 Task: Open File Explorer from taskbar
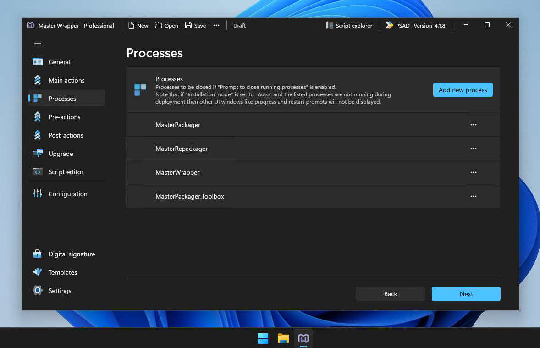coord(283,338)
